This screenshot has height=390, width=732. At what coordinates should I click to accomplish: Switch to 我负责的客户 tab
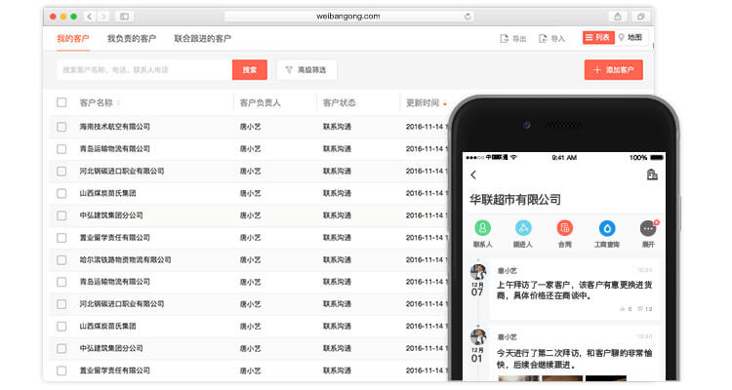pos(131,38)
